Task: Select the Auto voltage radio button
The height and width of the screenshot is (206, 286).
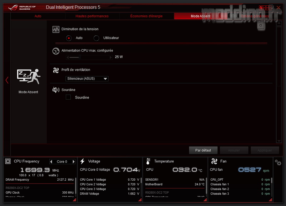Action: (x=69, y=38)
